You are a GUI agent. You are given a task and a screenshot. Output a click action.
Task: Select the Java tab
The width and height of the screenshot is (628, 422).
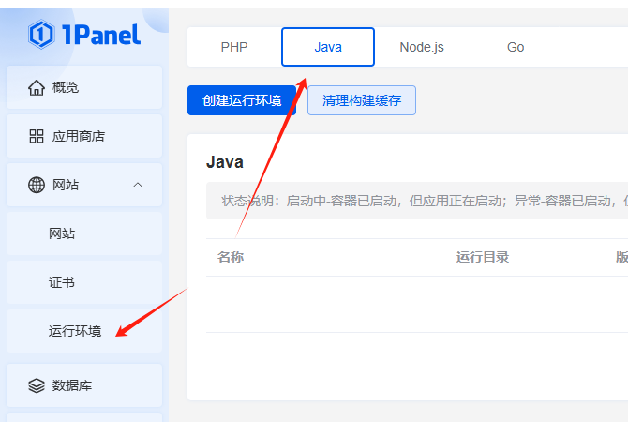click(x=328, y=47)
